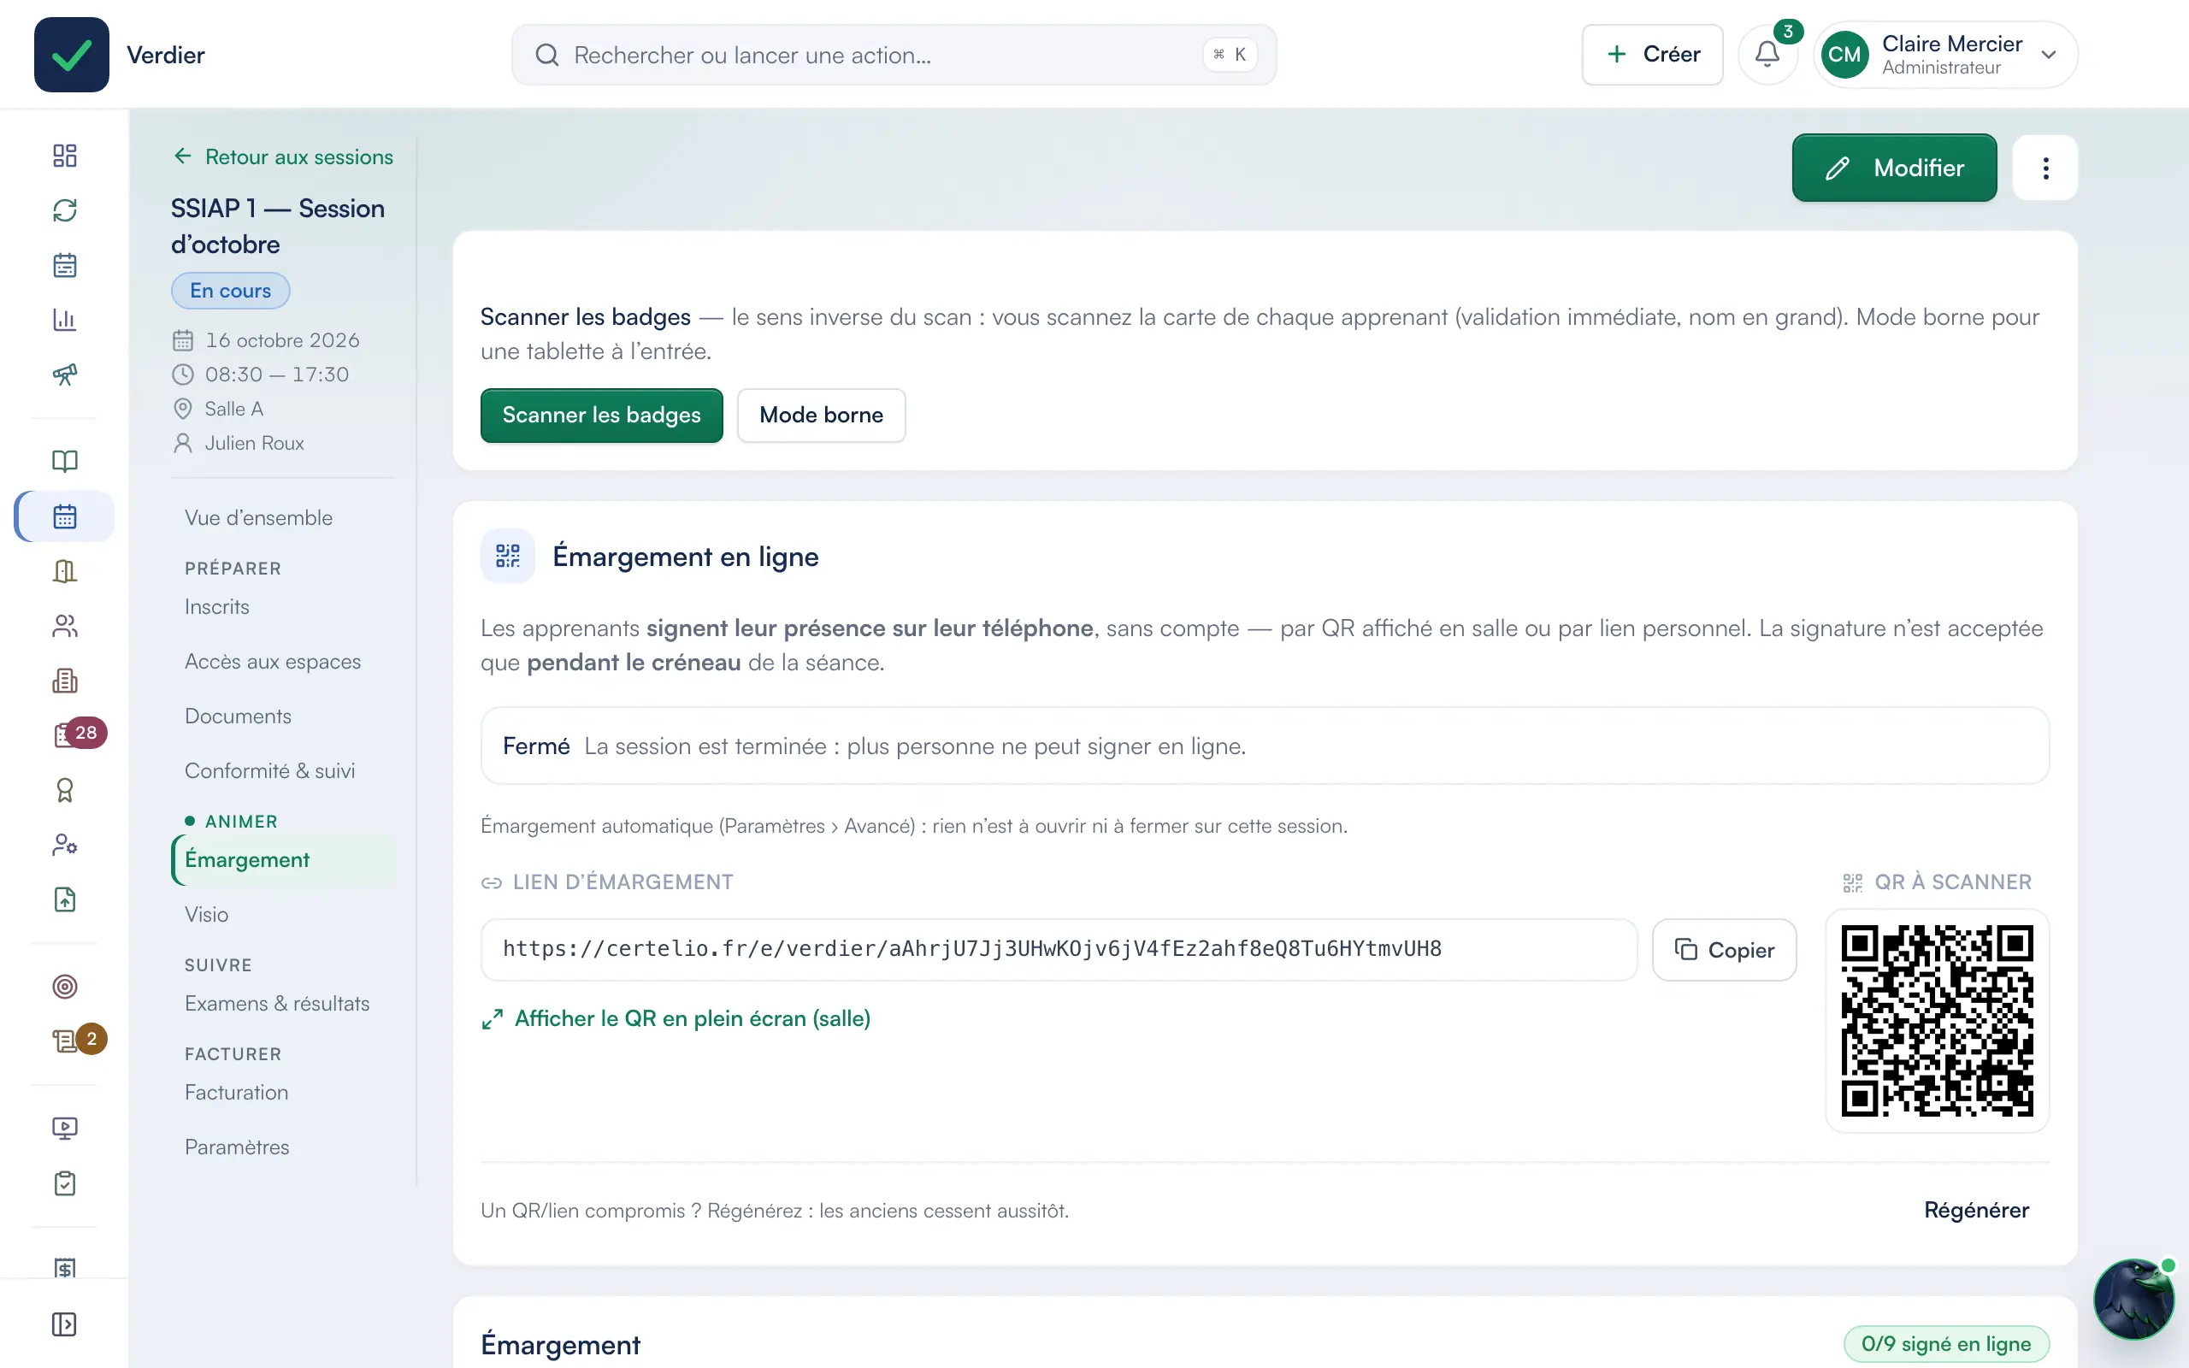Click the CM user avatar
The height and width of the screenshot is (1368, 2189).
point(1844,54)
